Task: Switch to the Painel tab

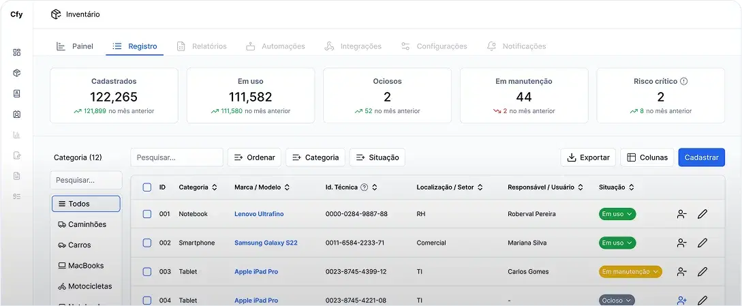Action: [x=75, y=46]
